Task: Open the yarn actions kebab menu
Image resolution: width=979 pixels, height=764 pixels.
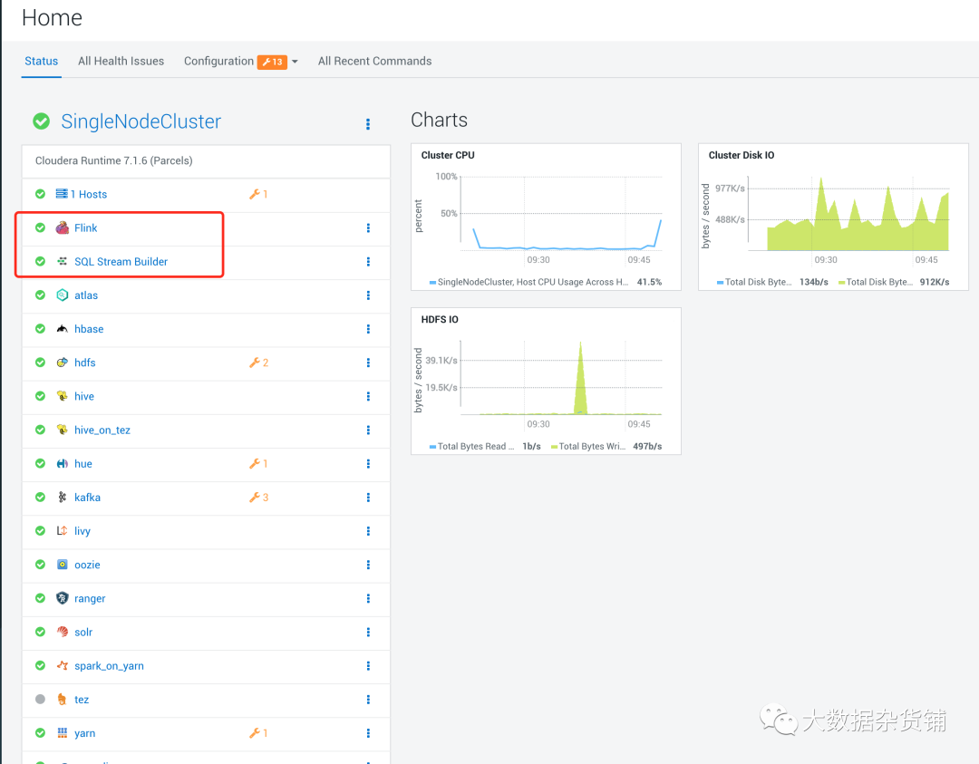Action: pos(368,733)
